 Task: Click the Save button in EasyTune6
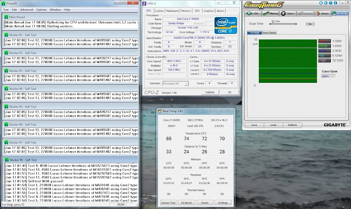(254, 125)
